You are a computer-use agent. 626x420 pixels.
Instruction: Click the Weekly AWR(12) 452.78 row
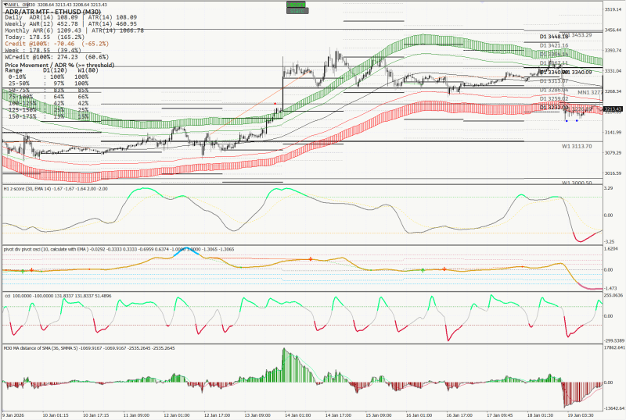click(70, 24)
